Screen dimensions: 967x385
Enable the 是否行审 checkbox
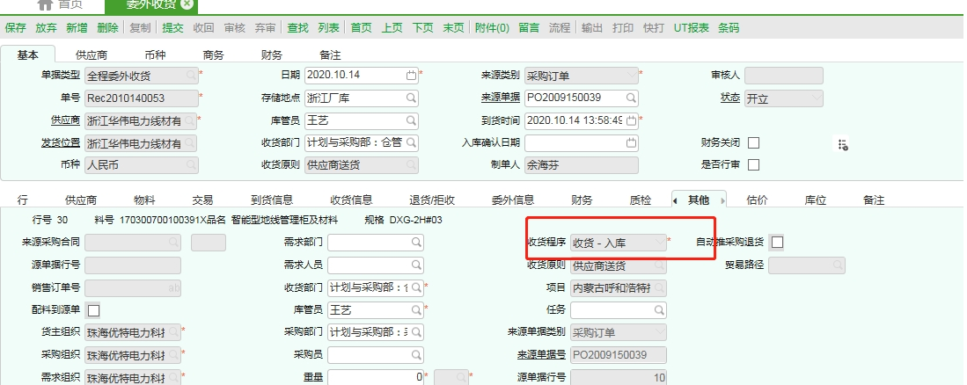(x=753, y=164)
